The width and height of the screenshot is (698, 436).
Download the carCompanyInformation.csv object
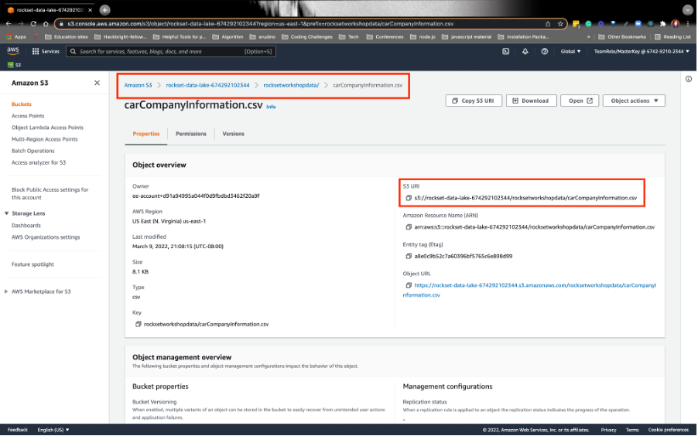(x=531, y=101)
